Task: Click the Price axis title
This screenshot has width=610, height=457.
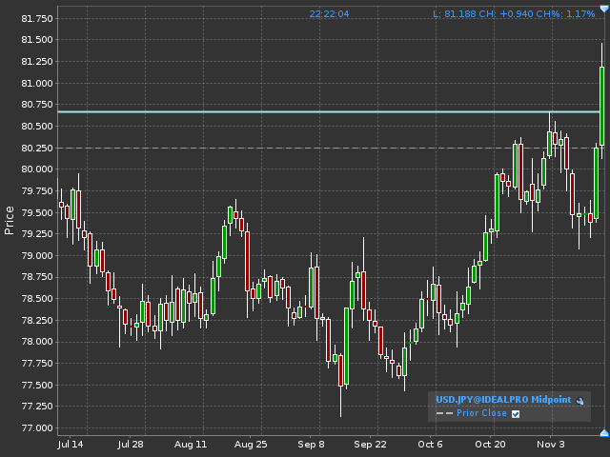Action: pos(9,220)
